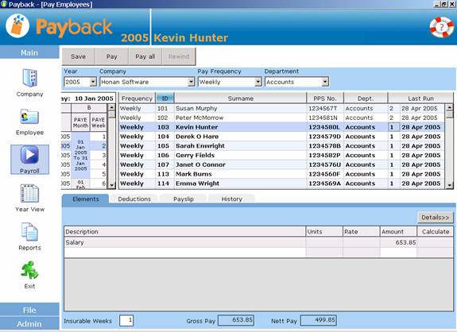
Task: Click the pay period list scroll down arrow
Action: pyautogui.click(x=111, y=185)
